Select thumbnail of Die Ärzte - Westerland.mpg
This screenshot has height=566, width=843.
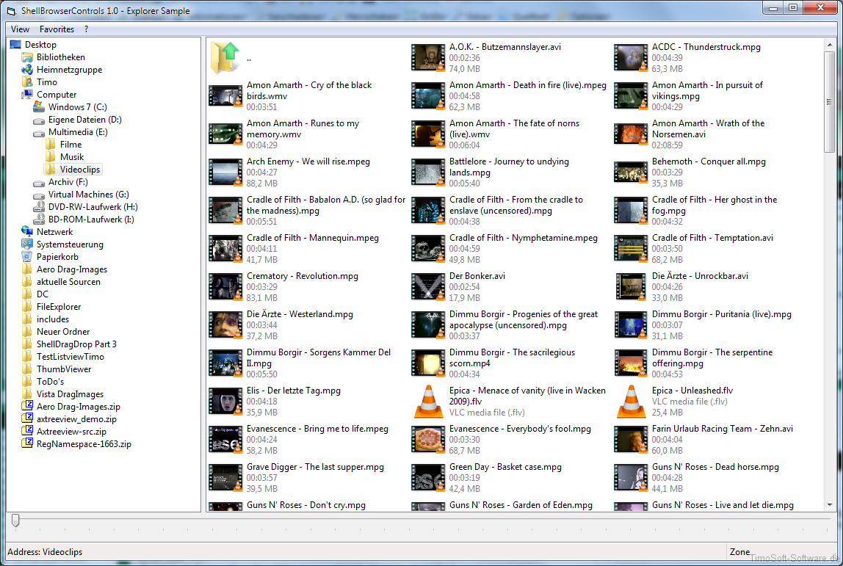pos(225,325)
